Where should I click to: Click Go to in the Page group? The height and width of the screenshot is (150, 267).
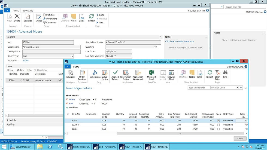(x=100, y=15)
